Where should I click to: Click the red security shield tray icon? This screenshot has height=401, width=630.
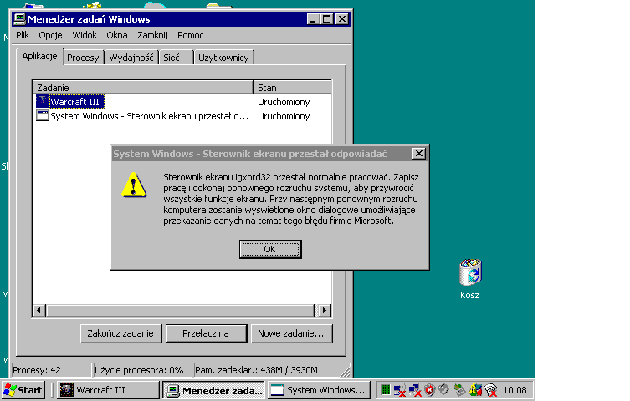[x=429, y=389]
